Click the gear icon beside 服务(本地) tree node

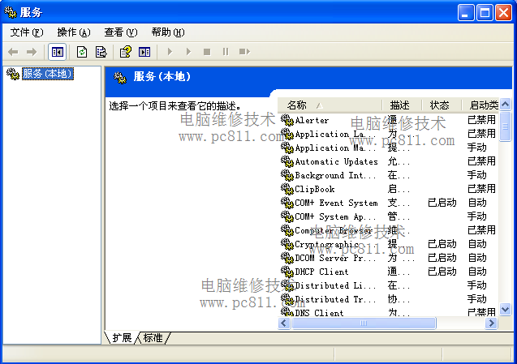point(13,74)
